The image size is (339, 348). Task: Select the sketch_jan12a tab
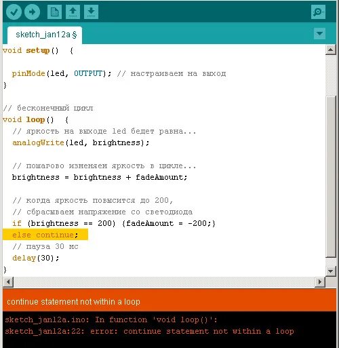point(45,35)
